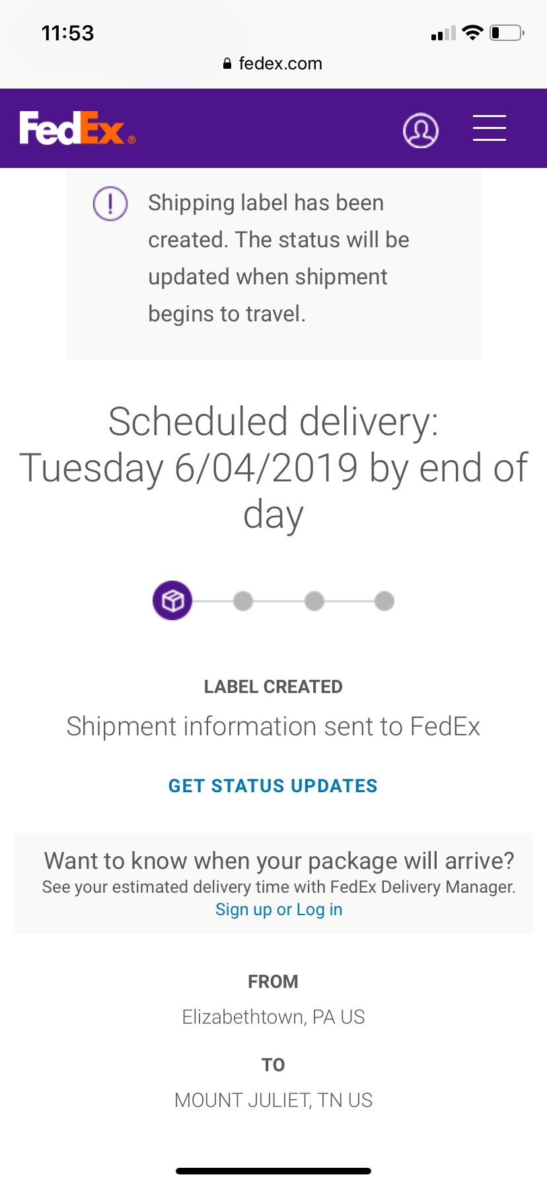Tap the FedEx logo
The height and width of the screenshot is (1185, 547).
pyautogui.click(x=77, y=128)
